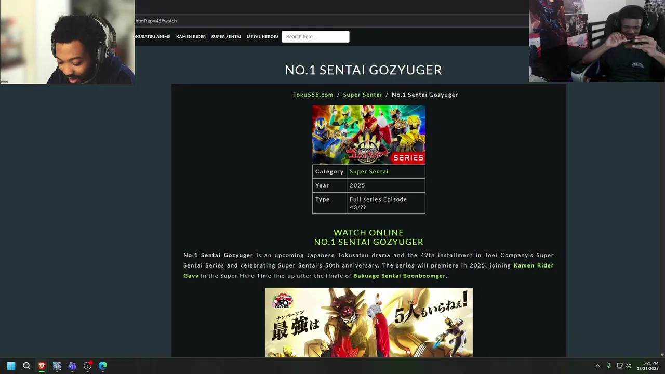The width and height of the screenshot is (665, 374).
Task: Click 'Full series Episode 43/??' cell
Action: 386,203
